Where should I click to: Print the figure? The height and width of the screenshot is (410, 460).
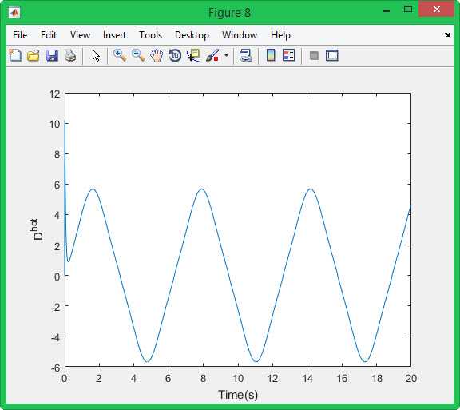(x=70, y=55)
